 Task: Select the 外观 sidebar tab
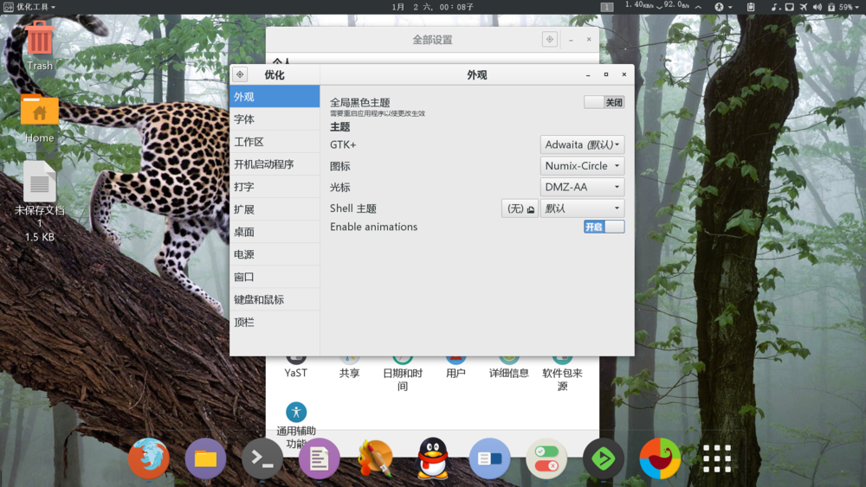pos(275,97)
